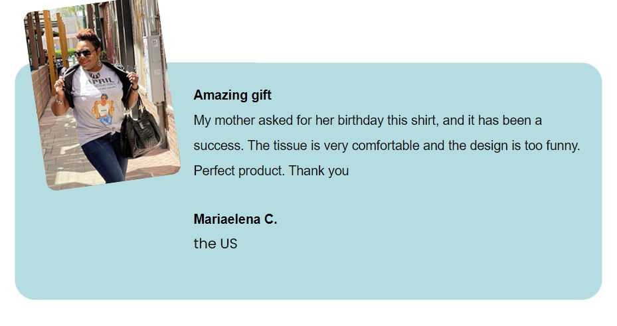
Task: Click the word "gift" in the title
Action: (260, 96)
